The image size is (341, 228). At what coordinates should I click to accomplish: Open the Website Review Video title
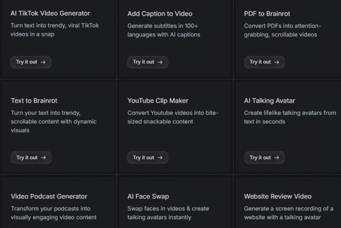(278, 196)
